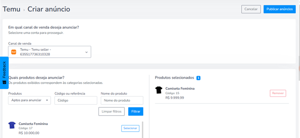Image resolution: width=300 pixels, height=138 pixels.
Task: Click the text Código: 17
Action: [x=26, y=128]
